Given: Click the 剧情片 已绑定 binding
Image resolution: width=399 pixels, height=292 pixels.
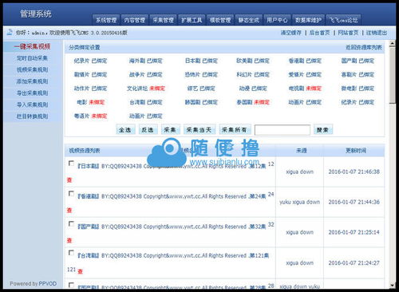Looking at the screenshot, I should click(90, 74).
